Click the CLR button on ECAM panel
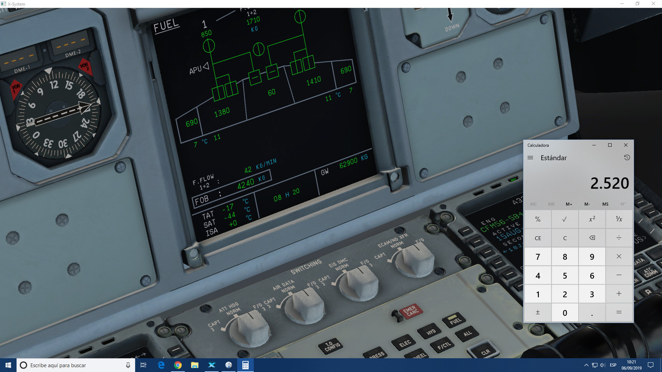Viewport: 662px width, 372px height. point(484,351)
